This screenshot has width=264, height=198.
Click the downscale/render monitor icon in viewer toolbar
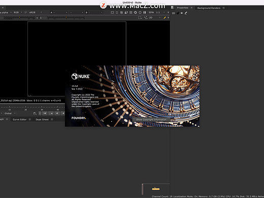pyautogui.click(x=126, y=13)
